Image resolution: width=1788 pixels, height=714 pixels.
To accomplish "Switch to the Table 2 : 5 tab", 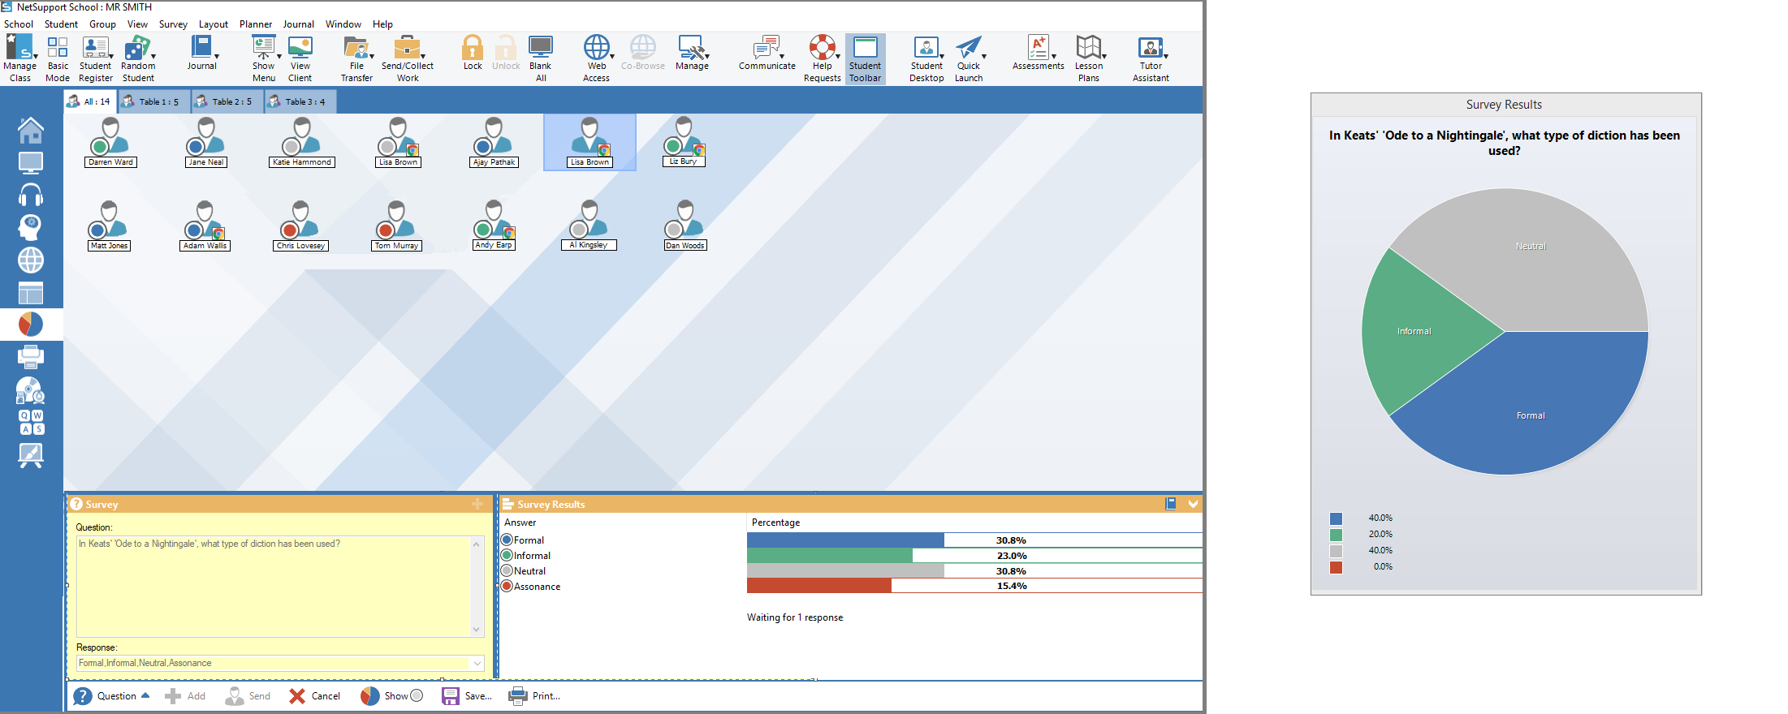I will click(227, 102).
